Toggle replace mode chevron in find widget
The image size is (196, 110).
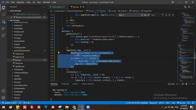click(x=117, y=15)
